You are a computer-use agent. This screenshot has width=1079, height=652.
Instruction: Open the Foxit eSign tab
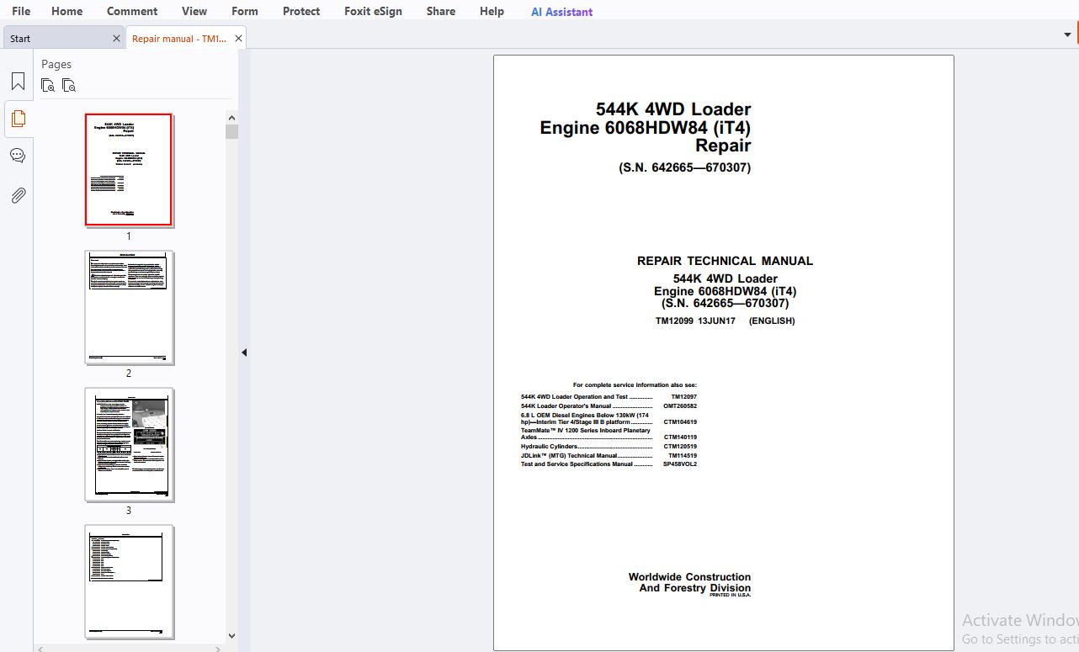pyautogui.click(x=373, y=11)
